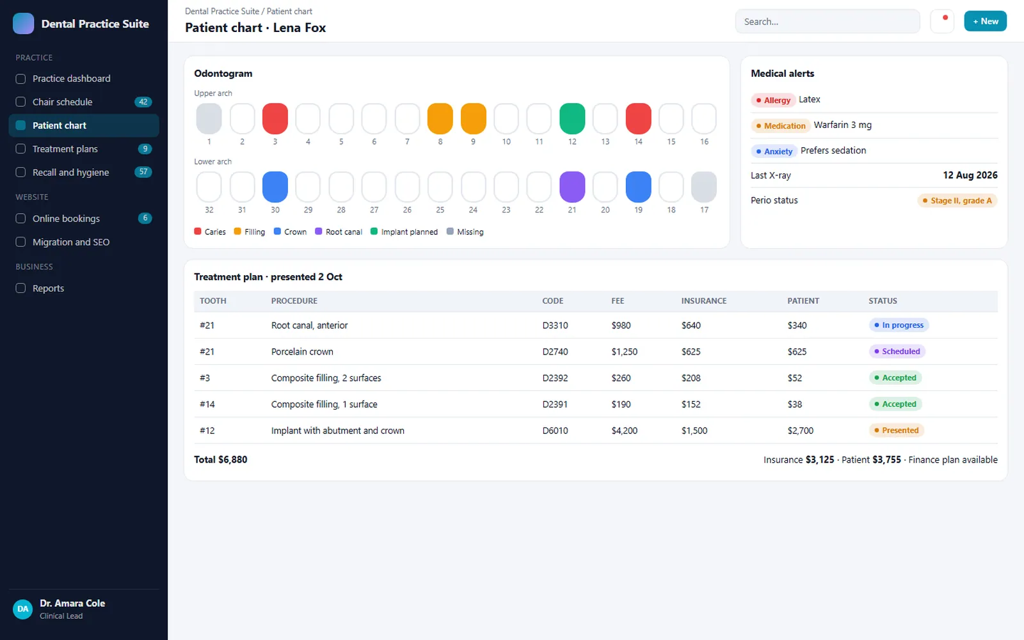Open Online bookings page
Image resolution: width=1024 pixels, height=640 pixels.
pos(84,218)
